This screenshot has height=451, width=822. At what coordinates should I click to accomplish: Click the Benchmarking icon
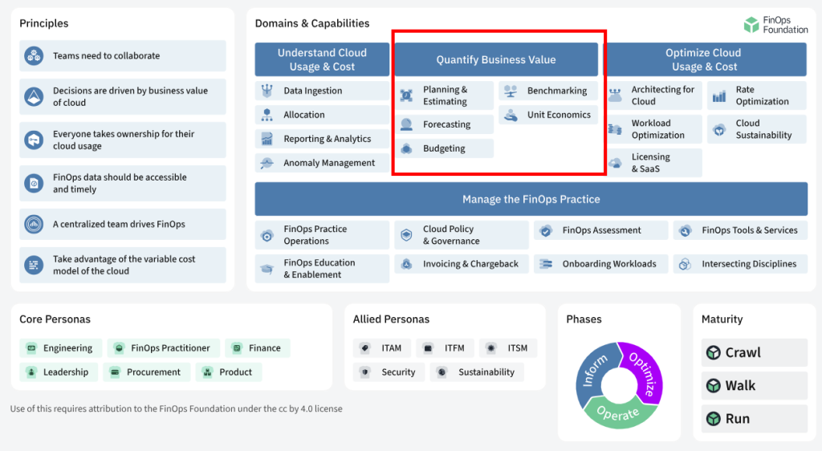(511, 91)
